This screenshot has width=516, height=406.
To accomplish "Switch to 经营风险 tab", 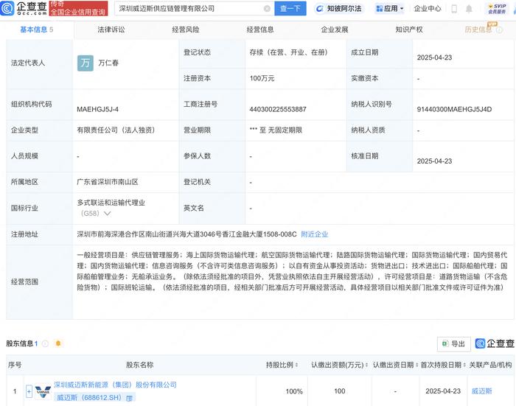I will 186,29.
